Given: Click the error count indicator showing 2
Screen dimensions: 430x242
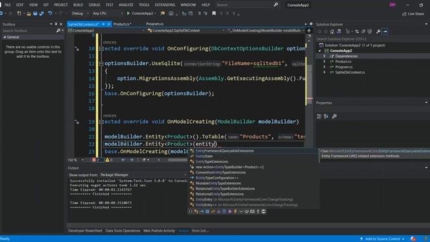Looking at the screenshot, I should (x=95, y=160).
